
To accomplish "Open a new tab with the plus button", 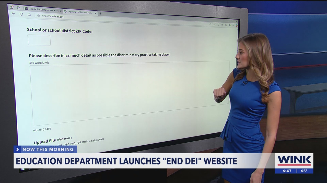I will click(x=100, y=13).
